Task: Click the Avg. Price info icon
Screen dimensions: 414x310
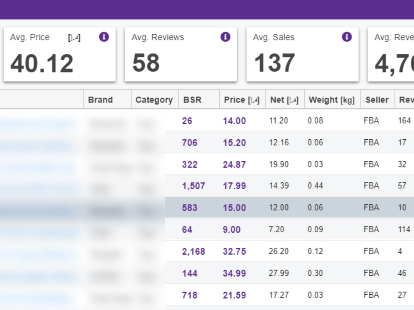Action: point(104,37)
